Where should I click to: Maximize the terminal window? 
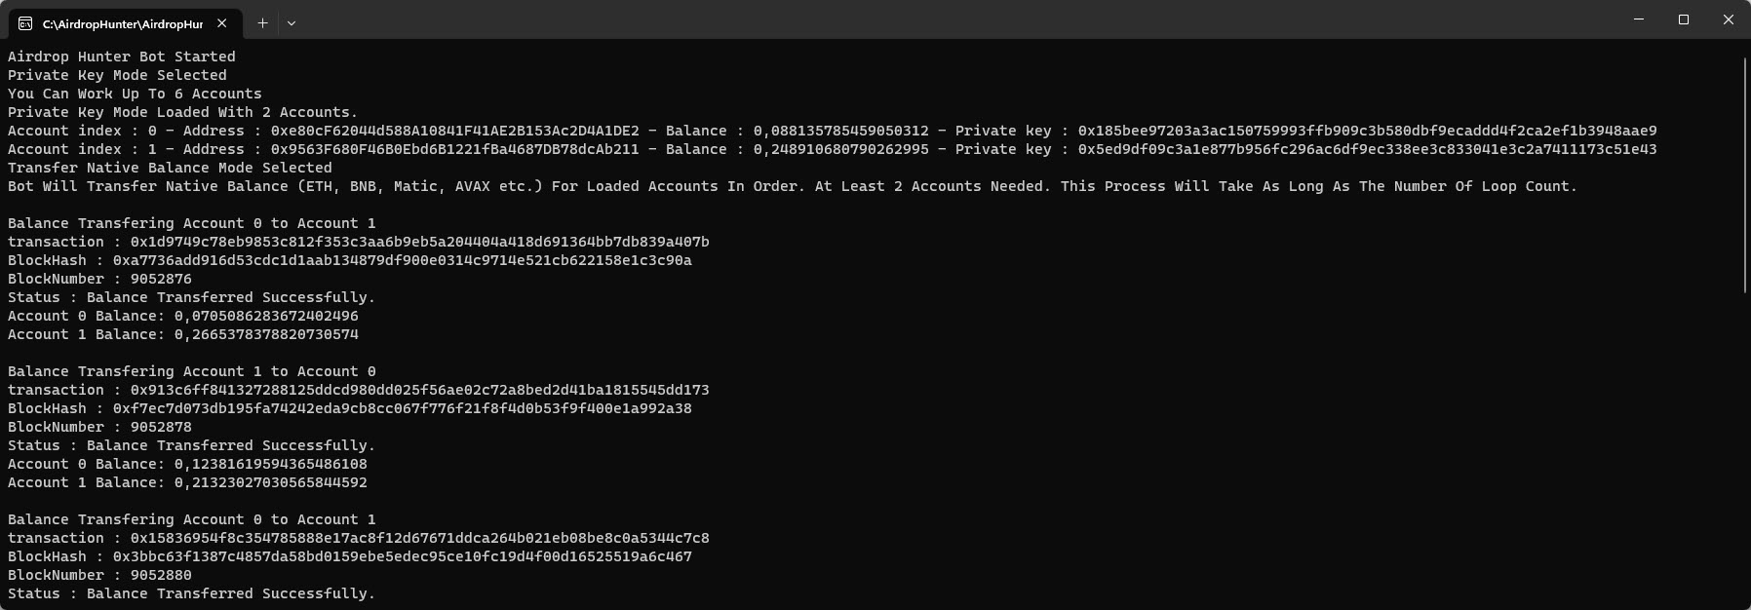pos(1684,19)
